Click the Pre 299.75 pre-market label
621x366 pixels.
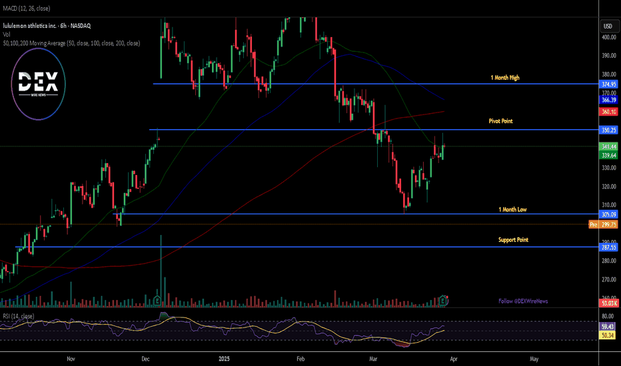click(603, 224)
